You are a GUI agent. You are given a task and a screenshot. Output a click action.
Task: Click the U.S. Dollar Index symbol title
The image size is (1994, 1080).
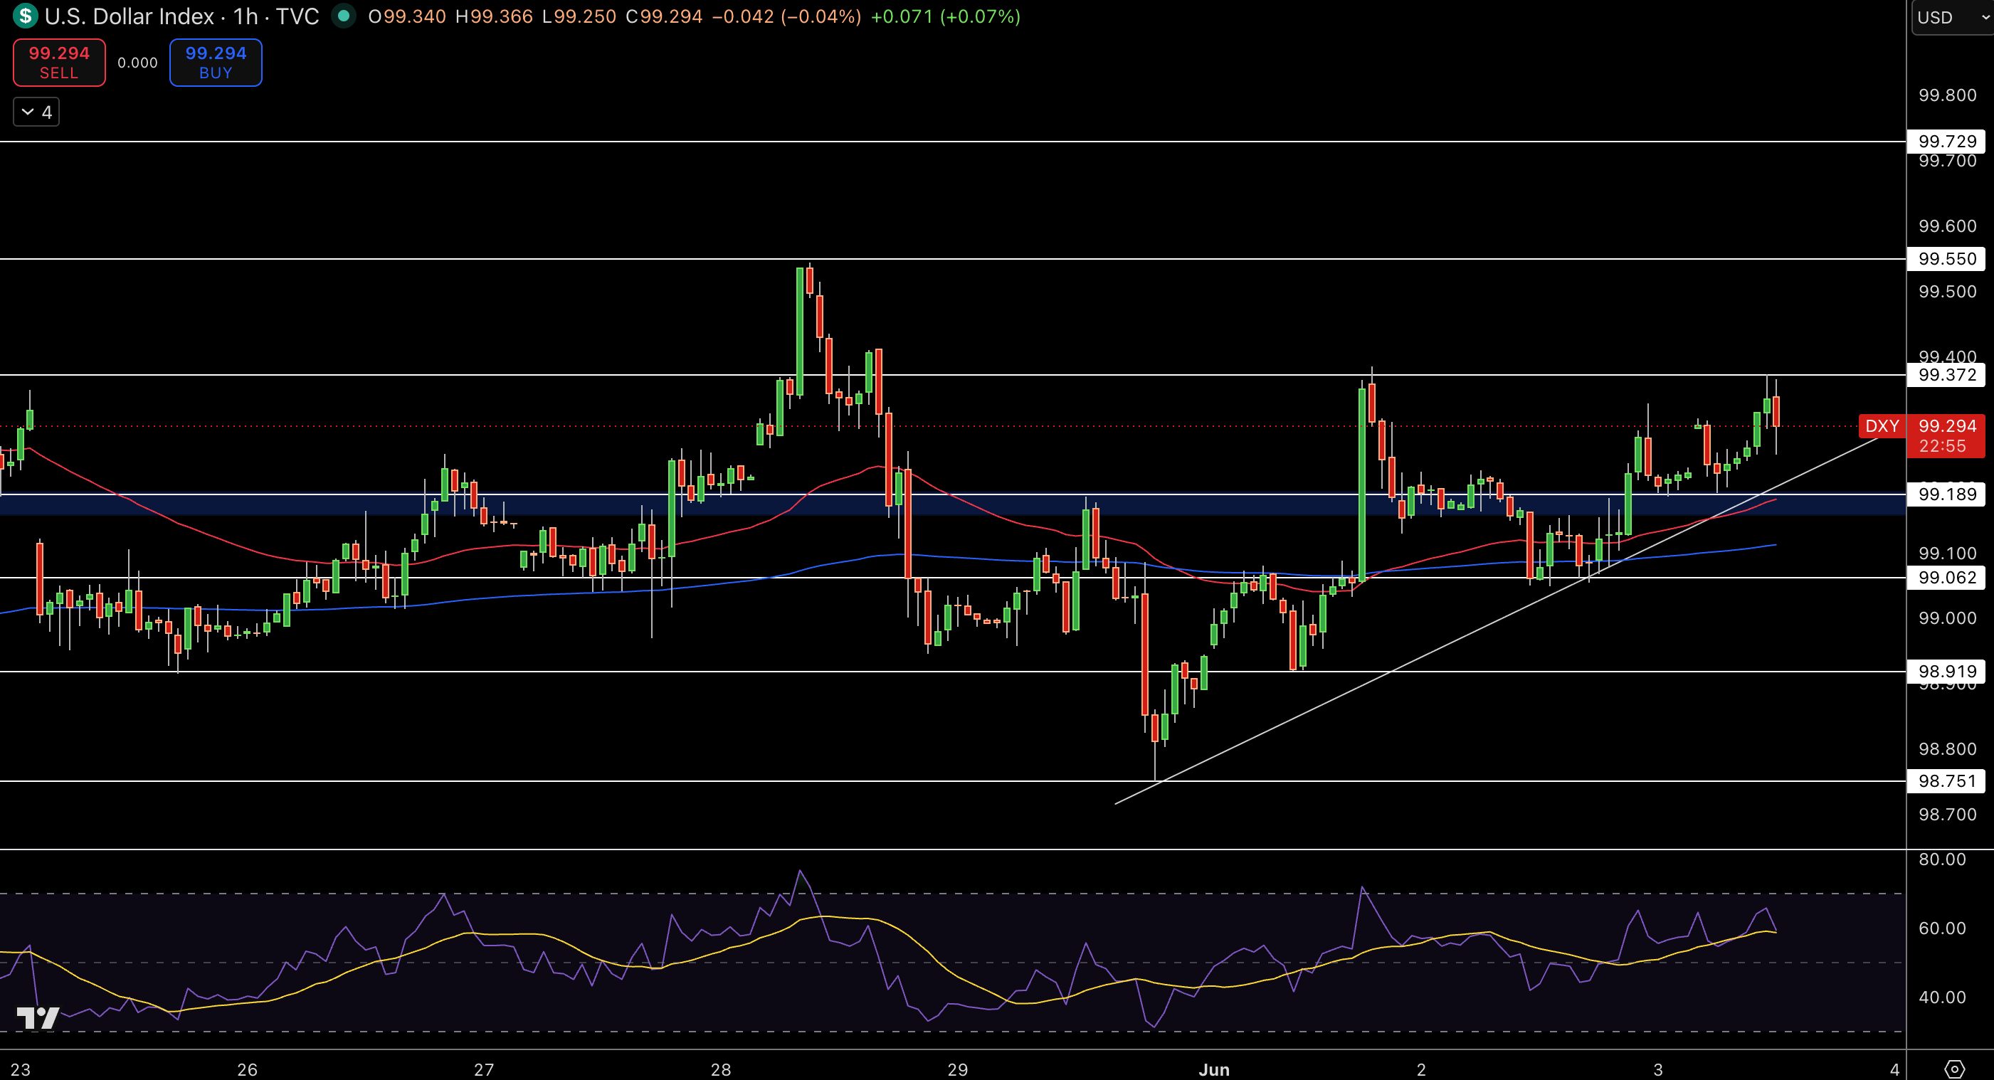click(130, 16)
